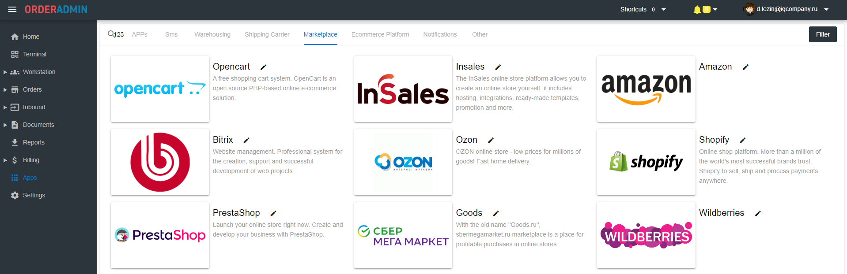847x274 pixels.
Task: Expand the Workstation menu arrow
Action: [x=5, y=72]
